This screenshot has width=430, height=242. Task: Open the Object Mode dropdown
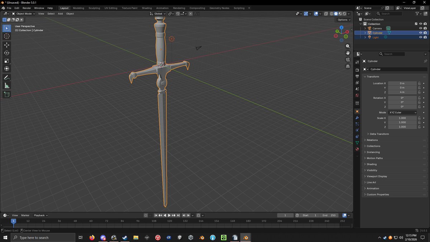(23, 14)
